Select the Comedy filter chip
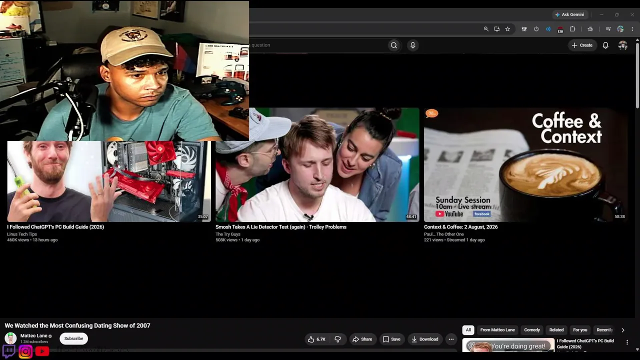The height and width of the screenshot is (360, 640). pos(532,330)
